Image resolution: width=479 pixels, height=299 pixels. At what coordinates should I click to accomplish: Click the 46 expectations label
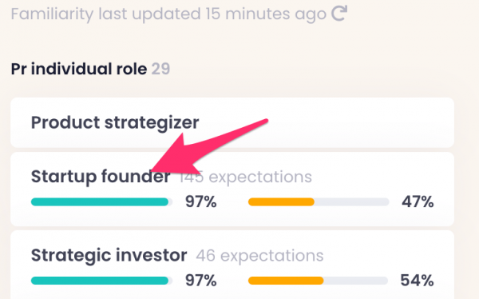[x=259, y=256]
